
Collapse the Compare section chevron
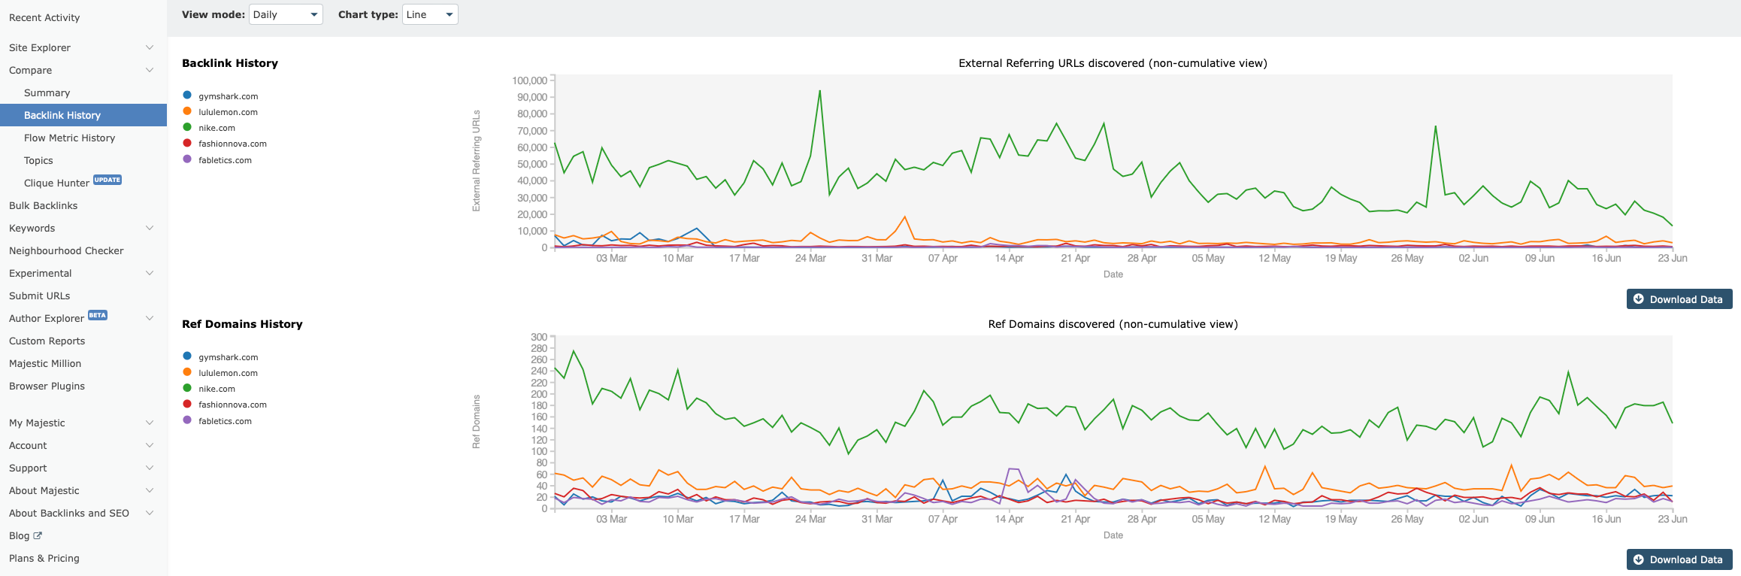(150, 70)
